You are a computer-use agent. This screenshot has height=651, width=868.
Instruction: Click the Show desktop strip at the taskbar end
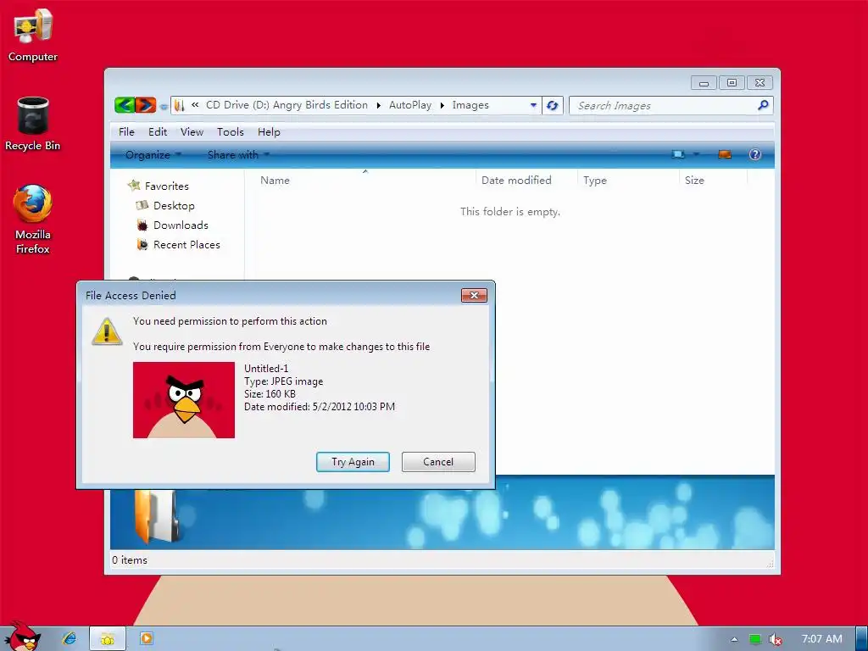click(861, 639)
